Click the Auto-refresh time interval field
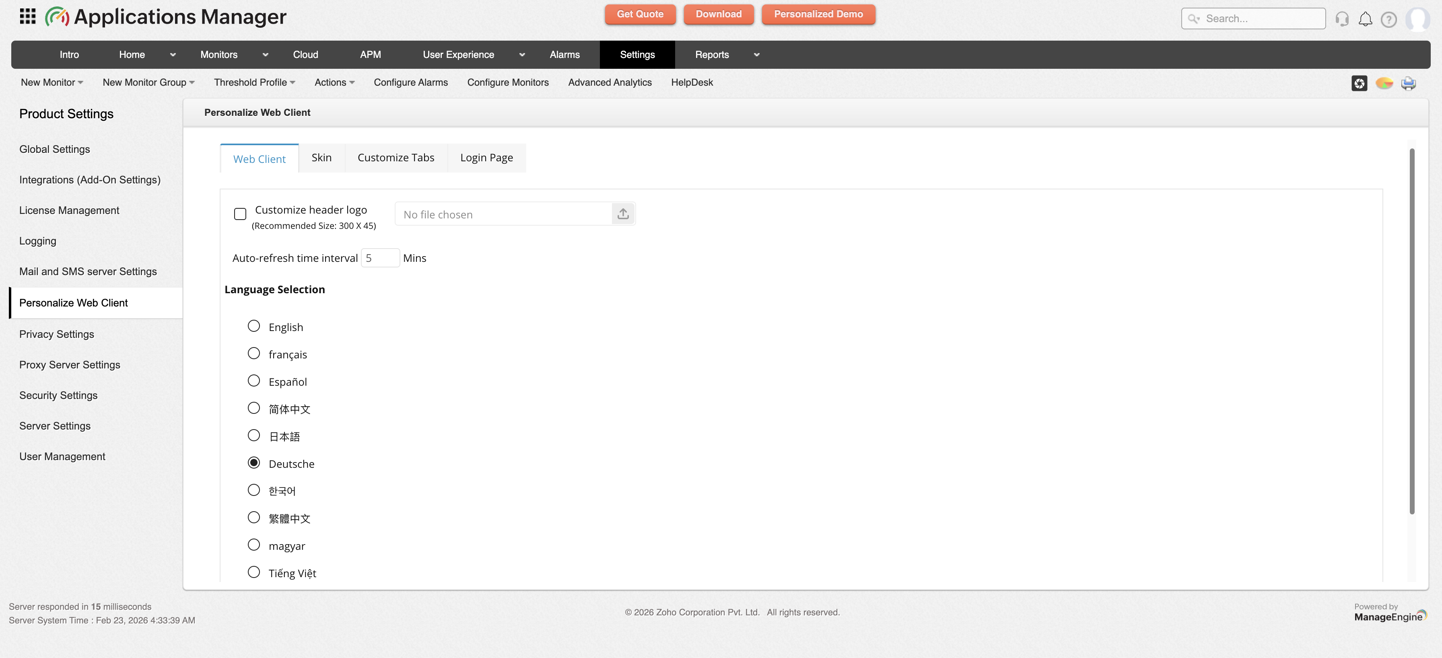The image size is (1442, 658). click(380, 257)
